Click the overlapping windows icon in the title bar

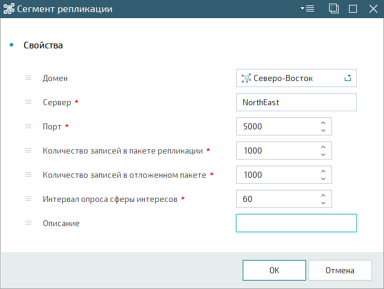pos(333,9)
